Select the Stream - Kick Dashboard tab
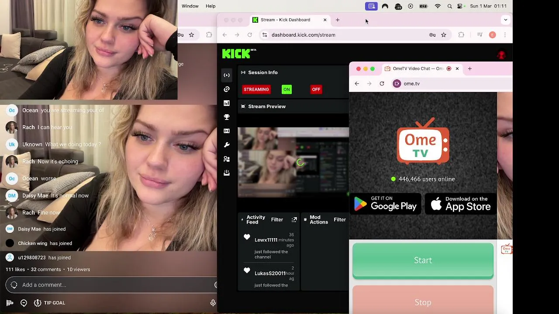Screen dimensions: 559x314 [x=290, y=20]
